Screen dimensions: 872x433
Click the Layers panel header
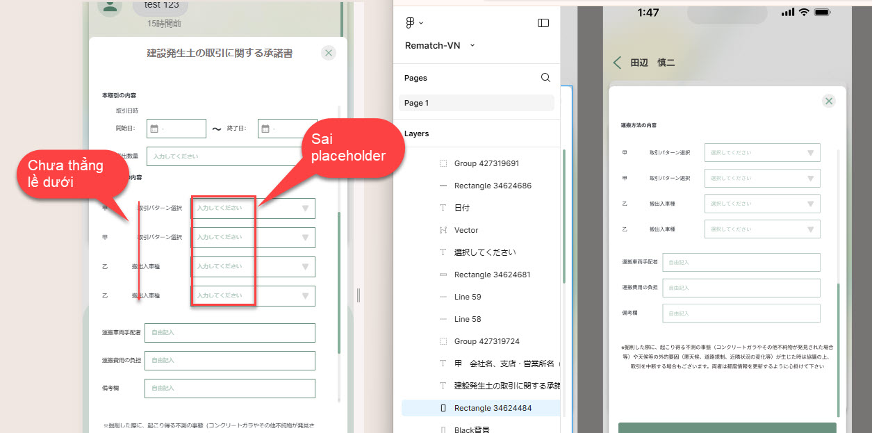click(417, 133)
